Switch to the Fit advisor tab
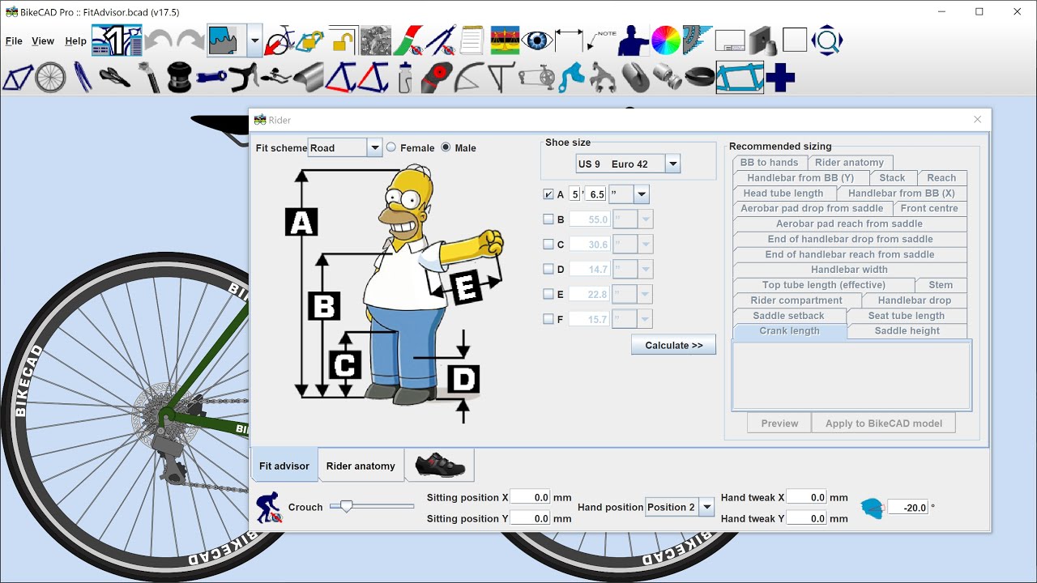Viewport: 1037px width, 583px height. click(x=284, y=466)
